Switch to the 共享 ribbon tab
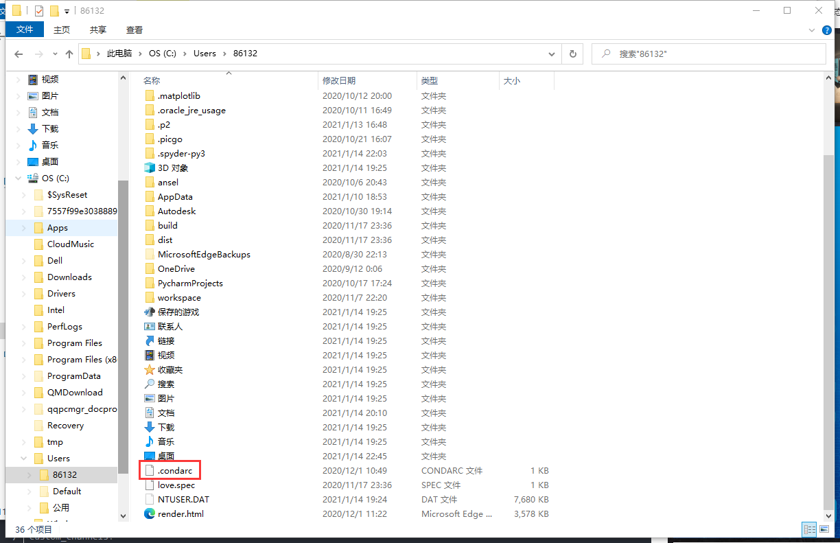Screen dimensions: 840x543 tap(98, 30)
